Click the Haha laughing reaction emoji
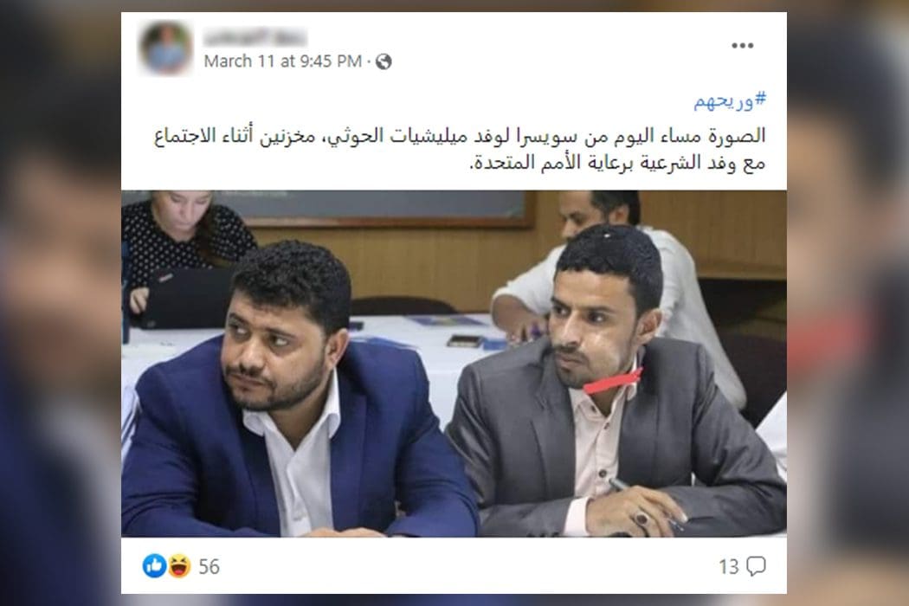909x606 pixels. [179, 565]
